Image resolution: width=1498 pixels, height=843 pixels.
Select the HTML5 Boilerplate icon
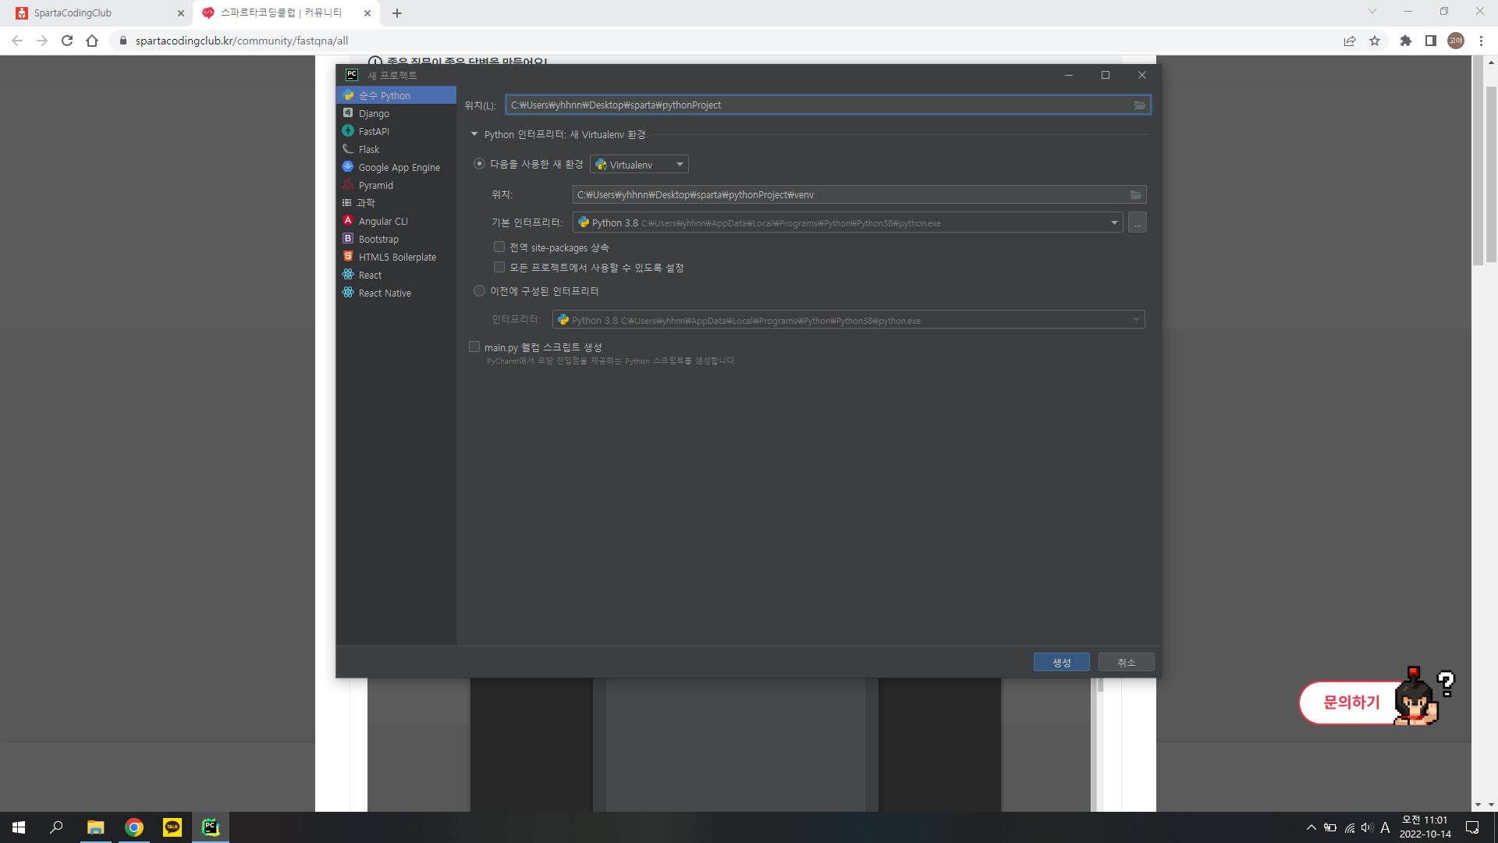pos(348,257)
